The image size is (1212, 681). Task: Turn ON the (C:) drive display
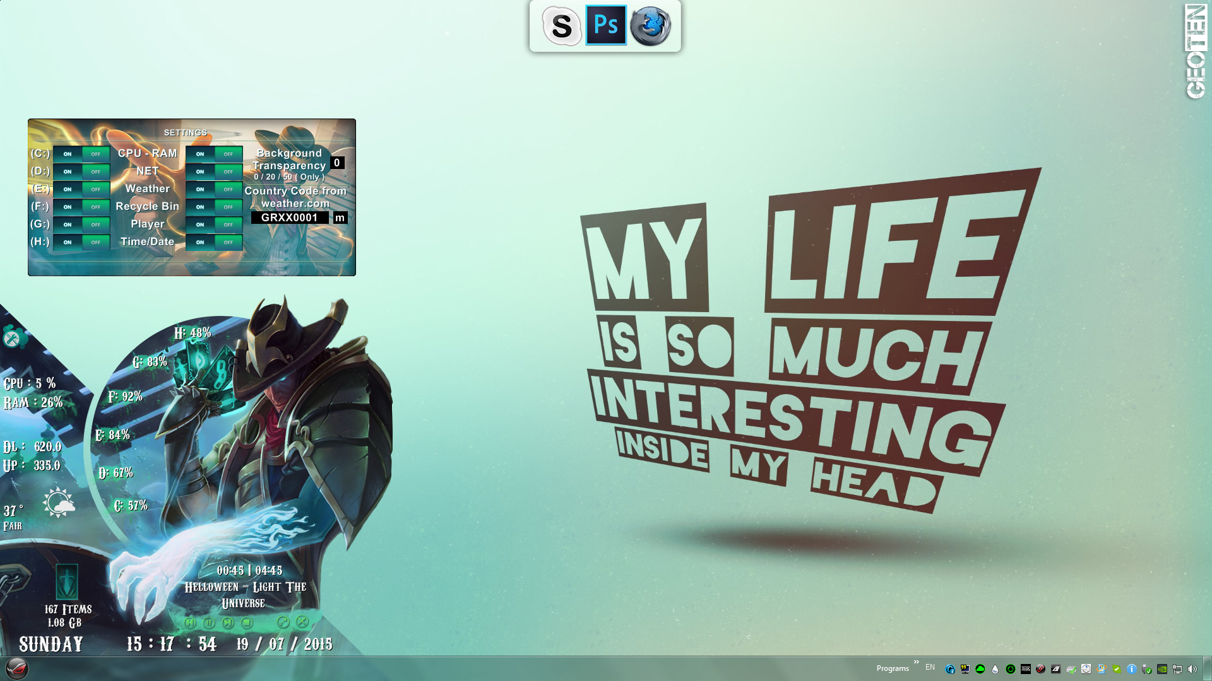point(68,154)
